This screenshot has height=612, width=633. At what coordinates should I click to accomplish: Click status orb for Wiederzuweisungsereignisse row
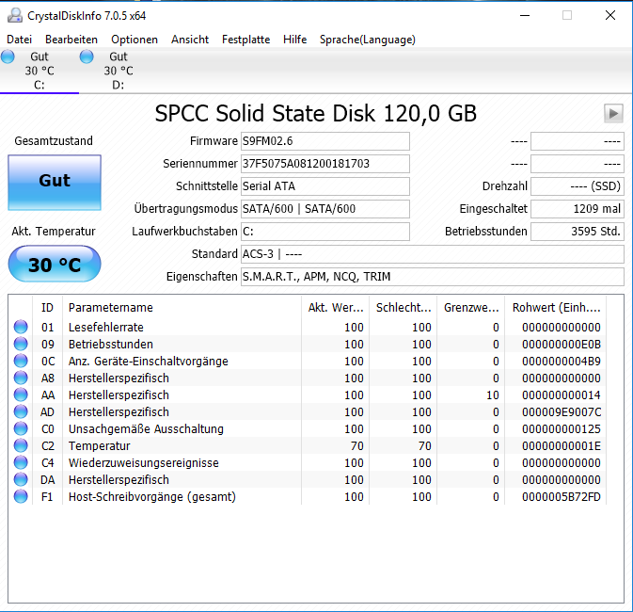(x=21, y=462)
